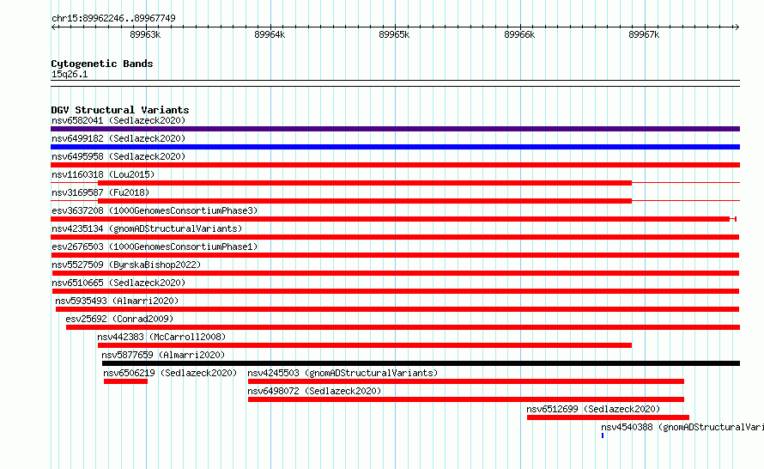
Task: Select the blue nsv6499182 variant bar
Action: tap(395, 147)
